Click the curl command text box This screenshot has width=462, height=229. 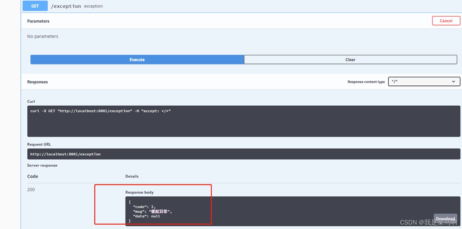coord(244,121)
